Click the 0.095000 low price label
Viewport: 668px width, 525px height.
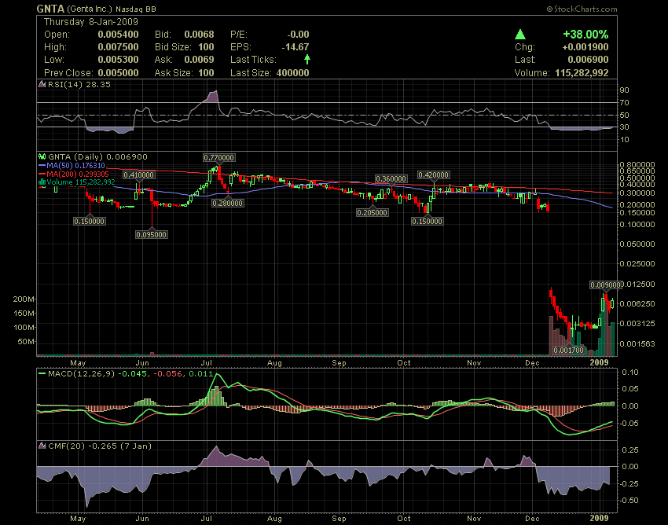pos(152,234)
